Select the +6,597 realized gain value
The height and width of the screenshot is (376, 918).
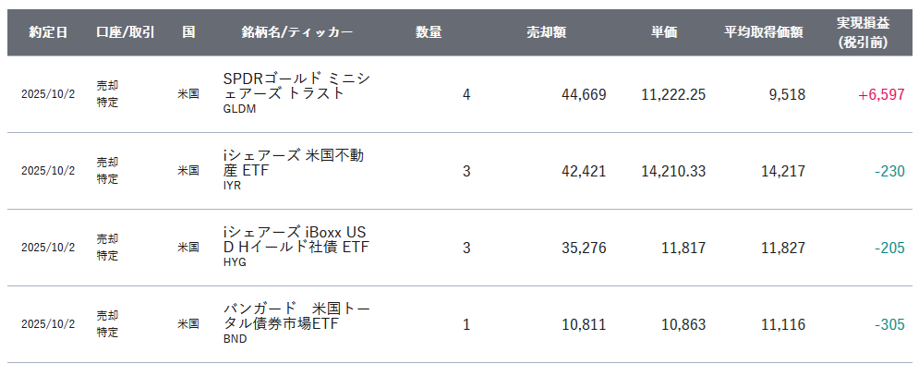coord(881,94)
